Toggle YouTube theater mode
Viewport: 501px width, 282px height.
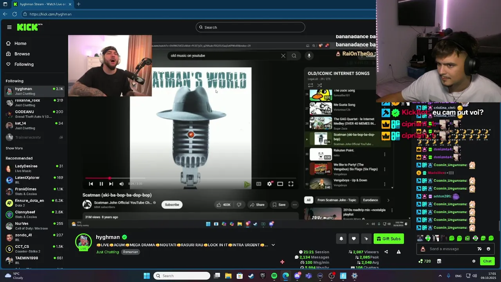tap(280, 184)
